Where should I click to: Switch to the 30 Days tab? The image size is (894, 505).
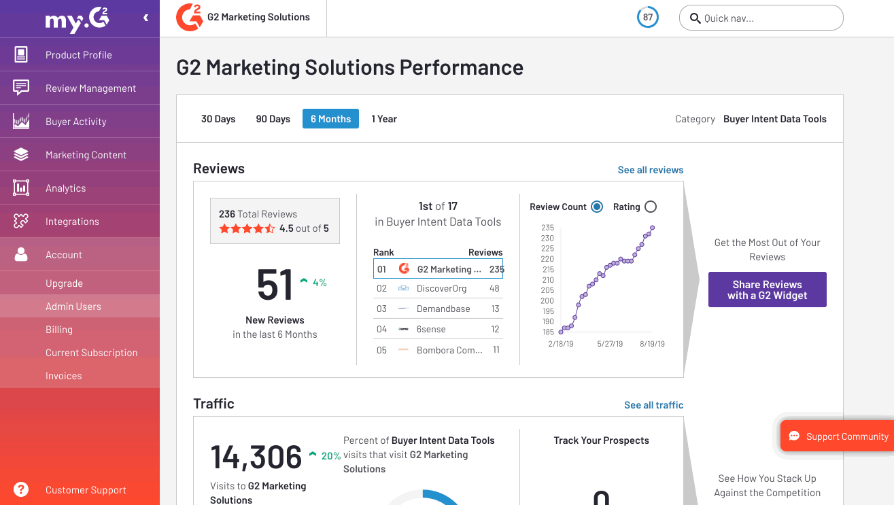pyautogui.click(x=218, y=119)
